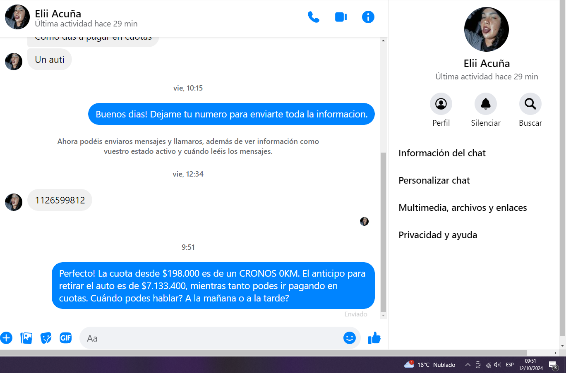The height and width of the screenshot is (373, 566).
Task: Click the conversation info icon
Action: [x=368, y=17]
